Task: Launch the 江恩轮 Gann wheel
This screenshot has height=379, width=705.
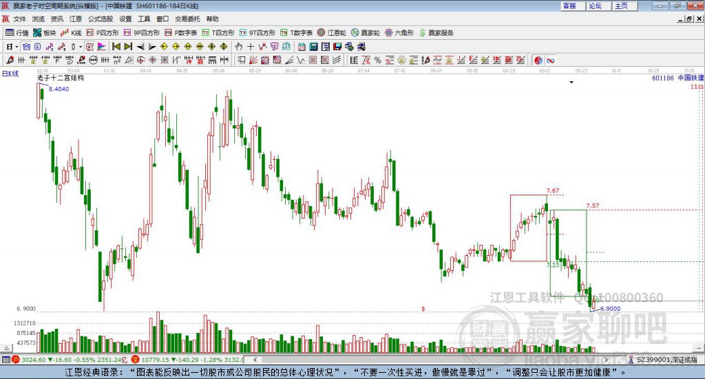Action: (x=332, y=33)
